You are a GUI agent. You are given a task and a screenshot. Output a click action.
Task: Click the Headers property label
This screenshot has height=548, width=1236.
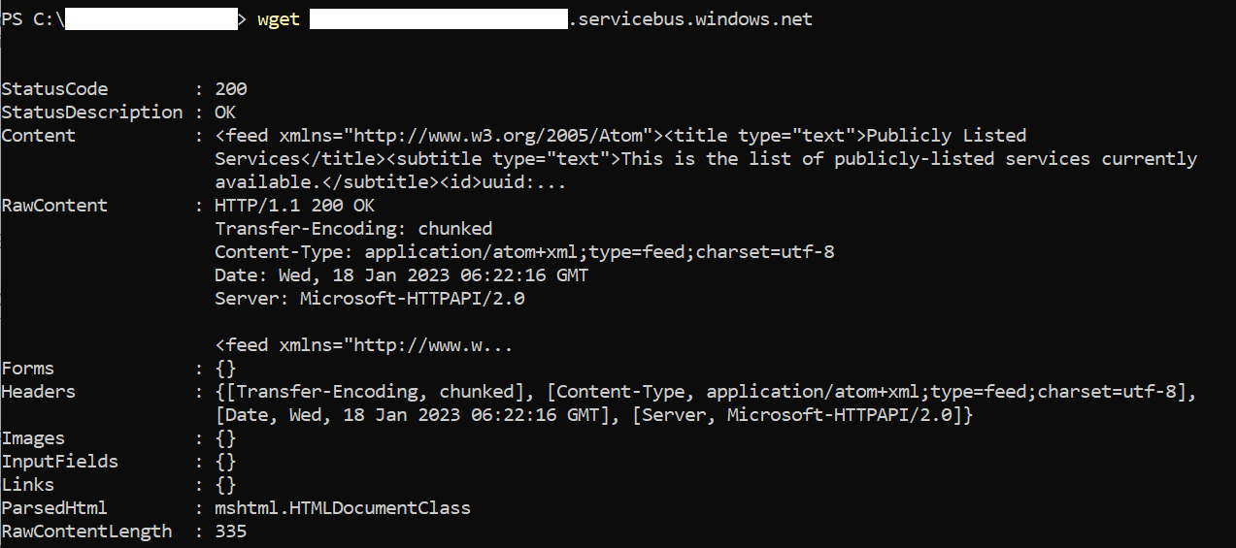coord(39,392)
